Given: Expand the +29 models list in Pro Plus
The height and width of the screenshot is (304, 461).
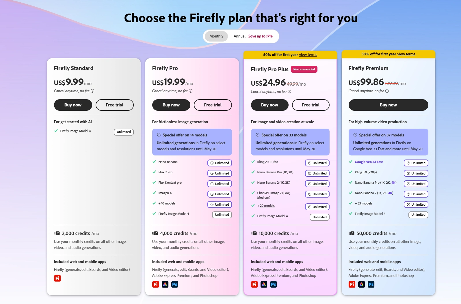Looking at the screenshot, I should [267, 206].
